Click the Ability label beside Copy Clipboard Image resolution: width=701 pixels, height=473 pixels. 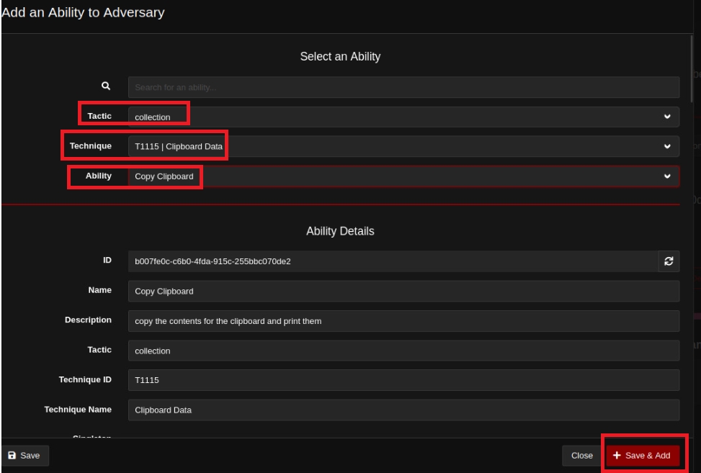[x=98, y=176]
